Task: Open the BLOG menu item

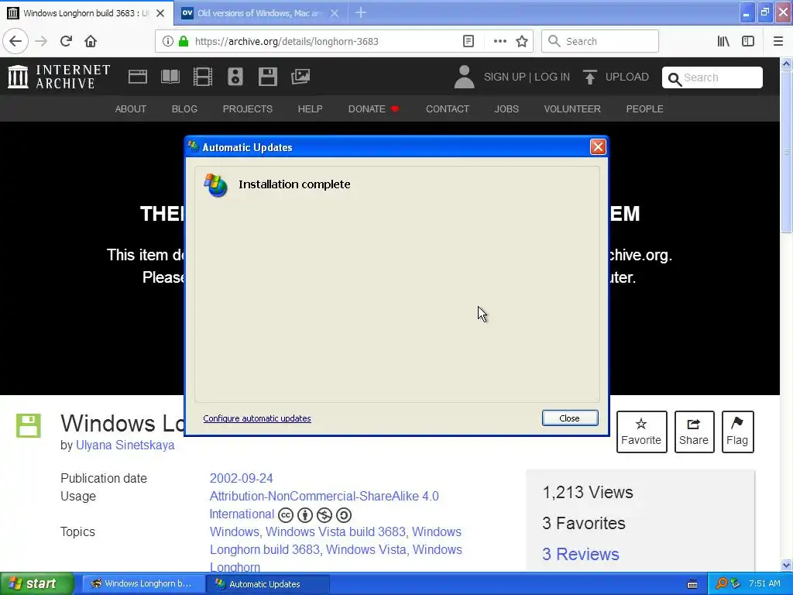Action: [x=184, y=108]
